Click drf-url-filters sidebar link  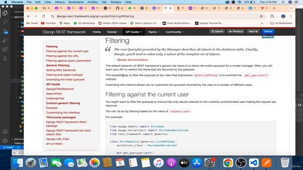click(x=54, y=144)
